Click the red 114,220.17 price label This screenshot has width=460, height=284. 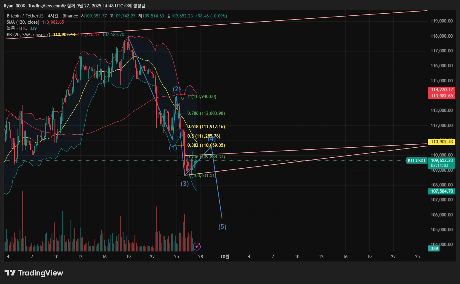point(442,90)
